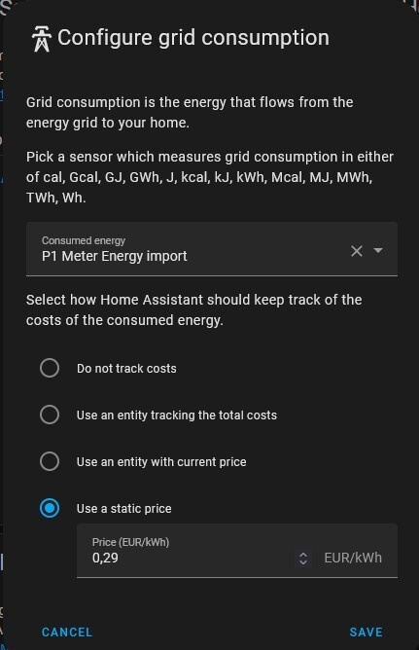Open the Consumed energy dropdown arrow
Viewport: 419px width, 650px height.
(377, 250)
